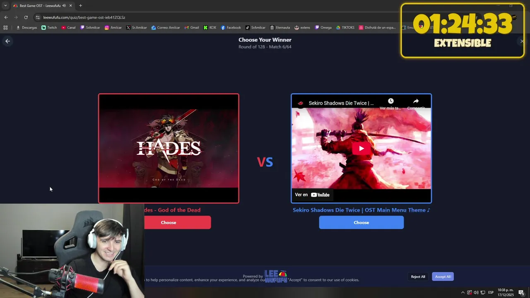This screenshot has width=530, height=298.
Task: Click the Lee Wufufu logo in footer
Action: pyautogui.click(x=276, y=276)
